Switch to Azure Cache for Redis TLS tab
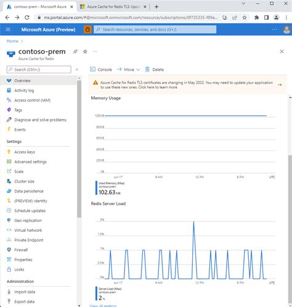This screenshot has width=292, height=307. (x=113, y=7)
